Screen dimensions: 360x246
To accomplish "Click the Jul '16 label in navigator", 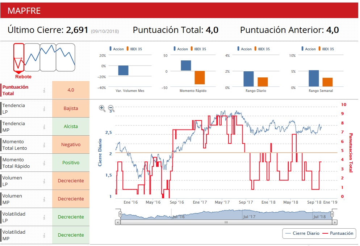I will (x=179, y=217).
